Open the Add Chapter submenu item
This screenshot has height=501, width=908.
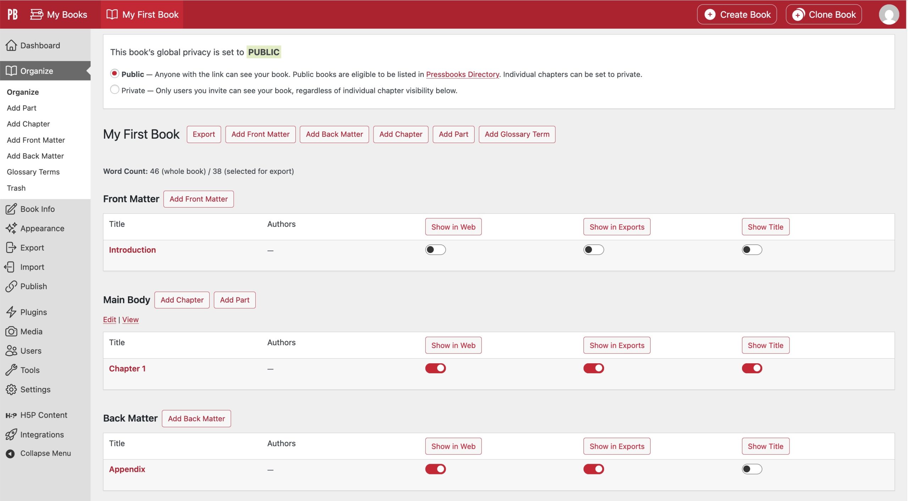click(28, 124)
